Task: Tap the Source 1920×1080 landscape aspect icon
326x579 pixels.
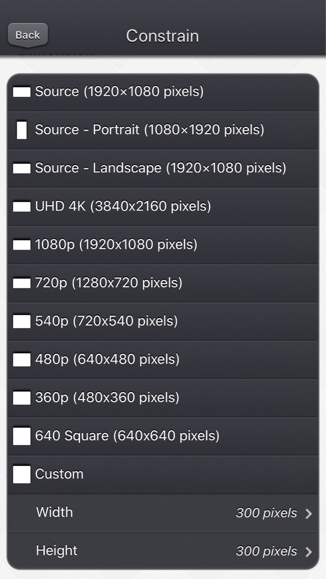Action: point(22,92)
